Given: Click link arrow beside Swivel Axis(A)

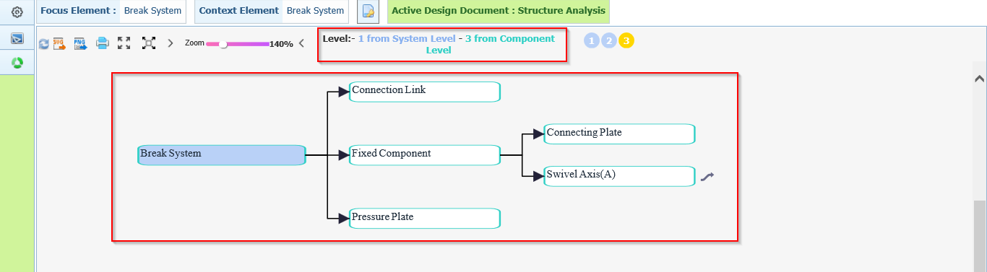Looking at the screenshot, I should pos(707,176).
